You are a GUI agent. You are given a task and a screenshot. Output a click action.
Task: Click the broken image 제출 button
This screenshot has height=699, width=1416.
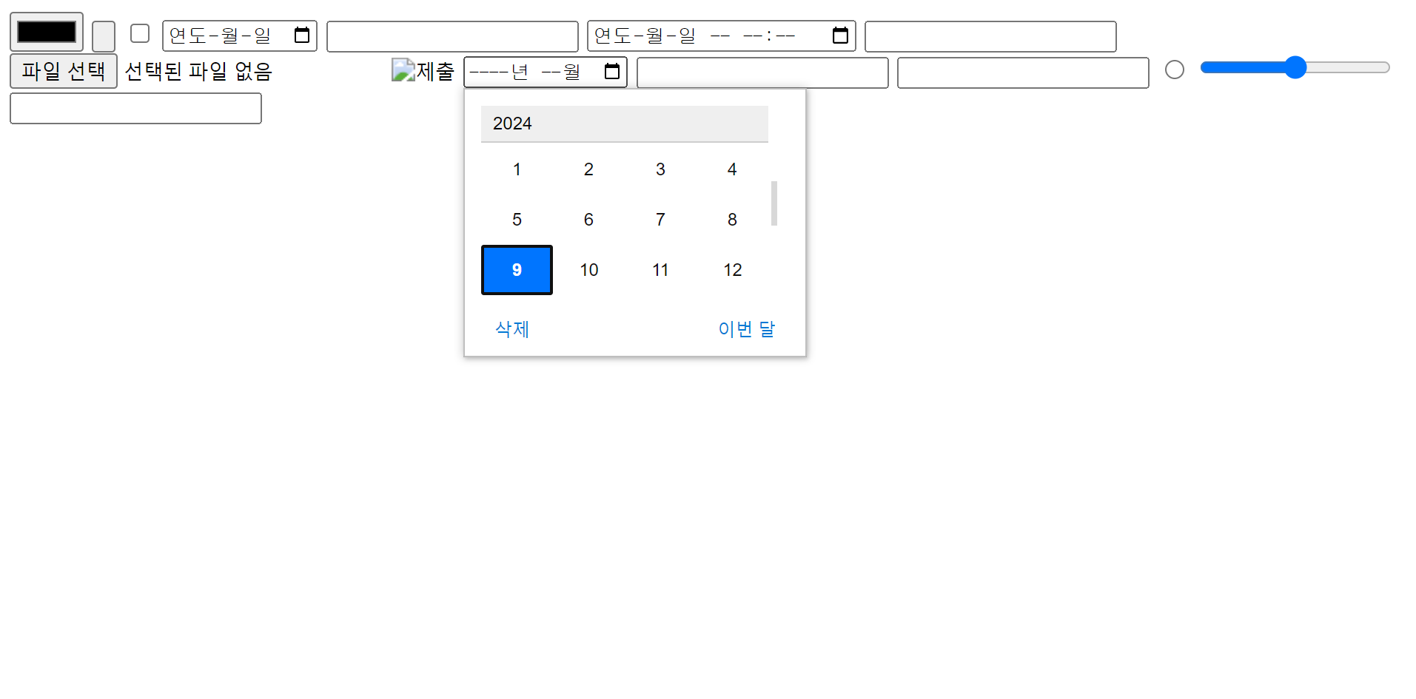coord(423,71)
